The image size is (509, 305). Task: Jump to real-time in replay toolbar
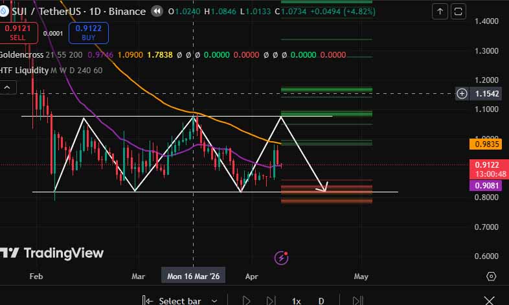click(357, 300)
